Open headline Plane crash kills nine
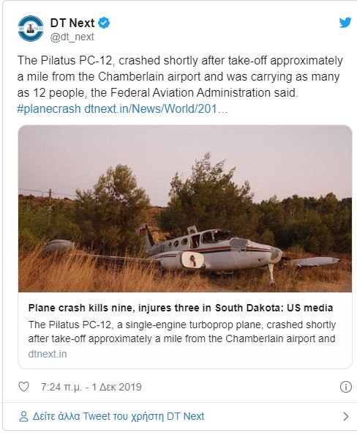Image resolution: width=357 pixels, height=433 pixels. pos(181,308)
